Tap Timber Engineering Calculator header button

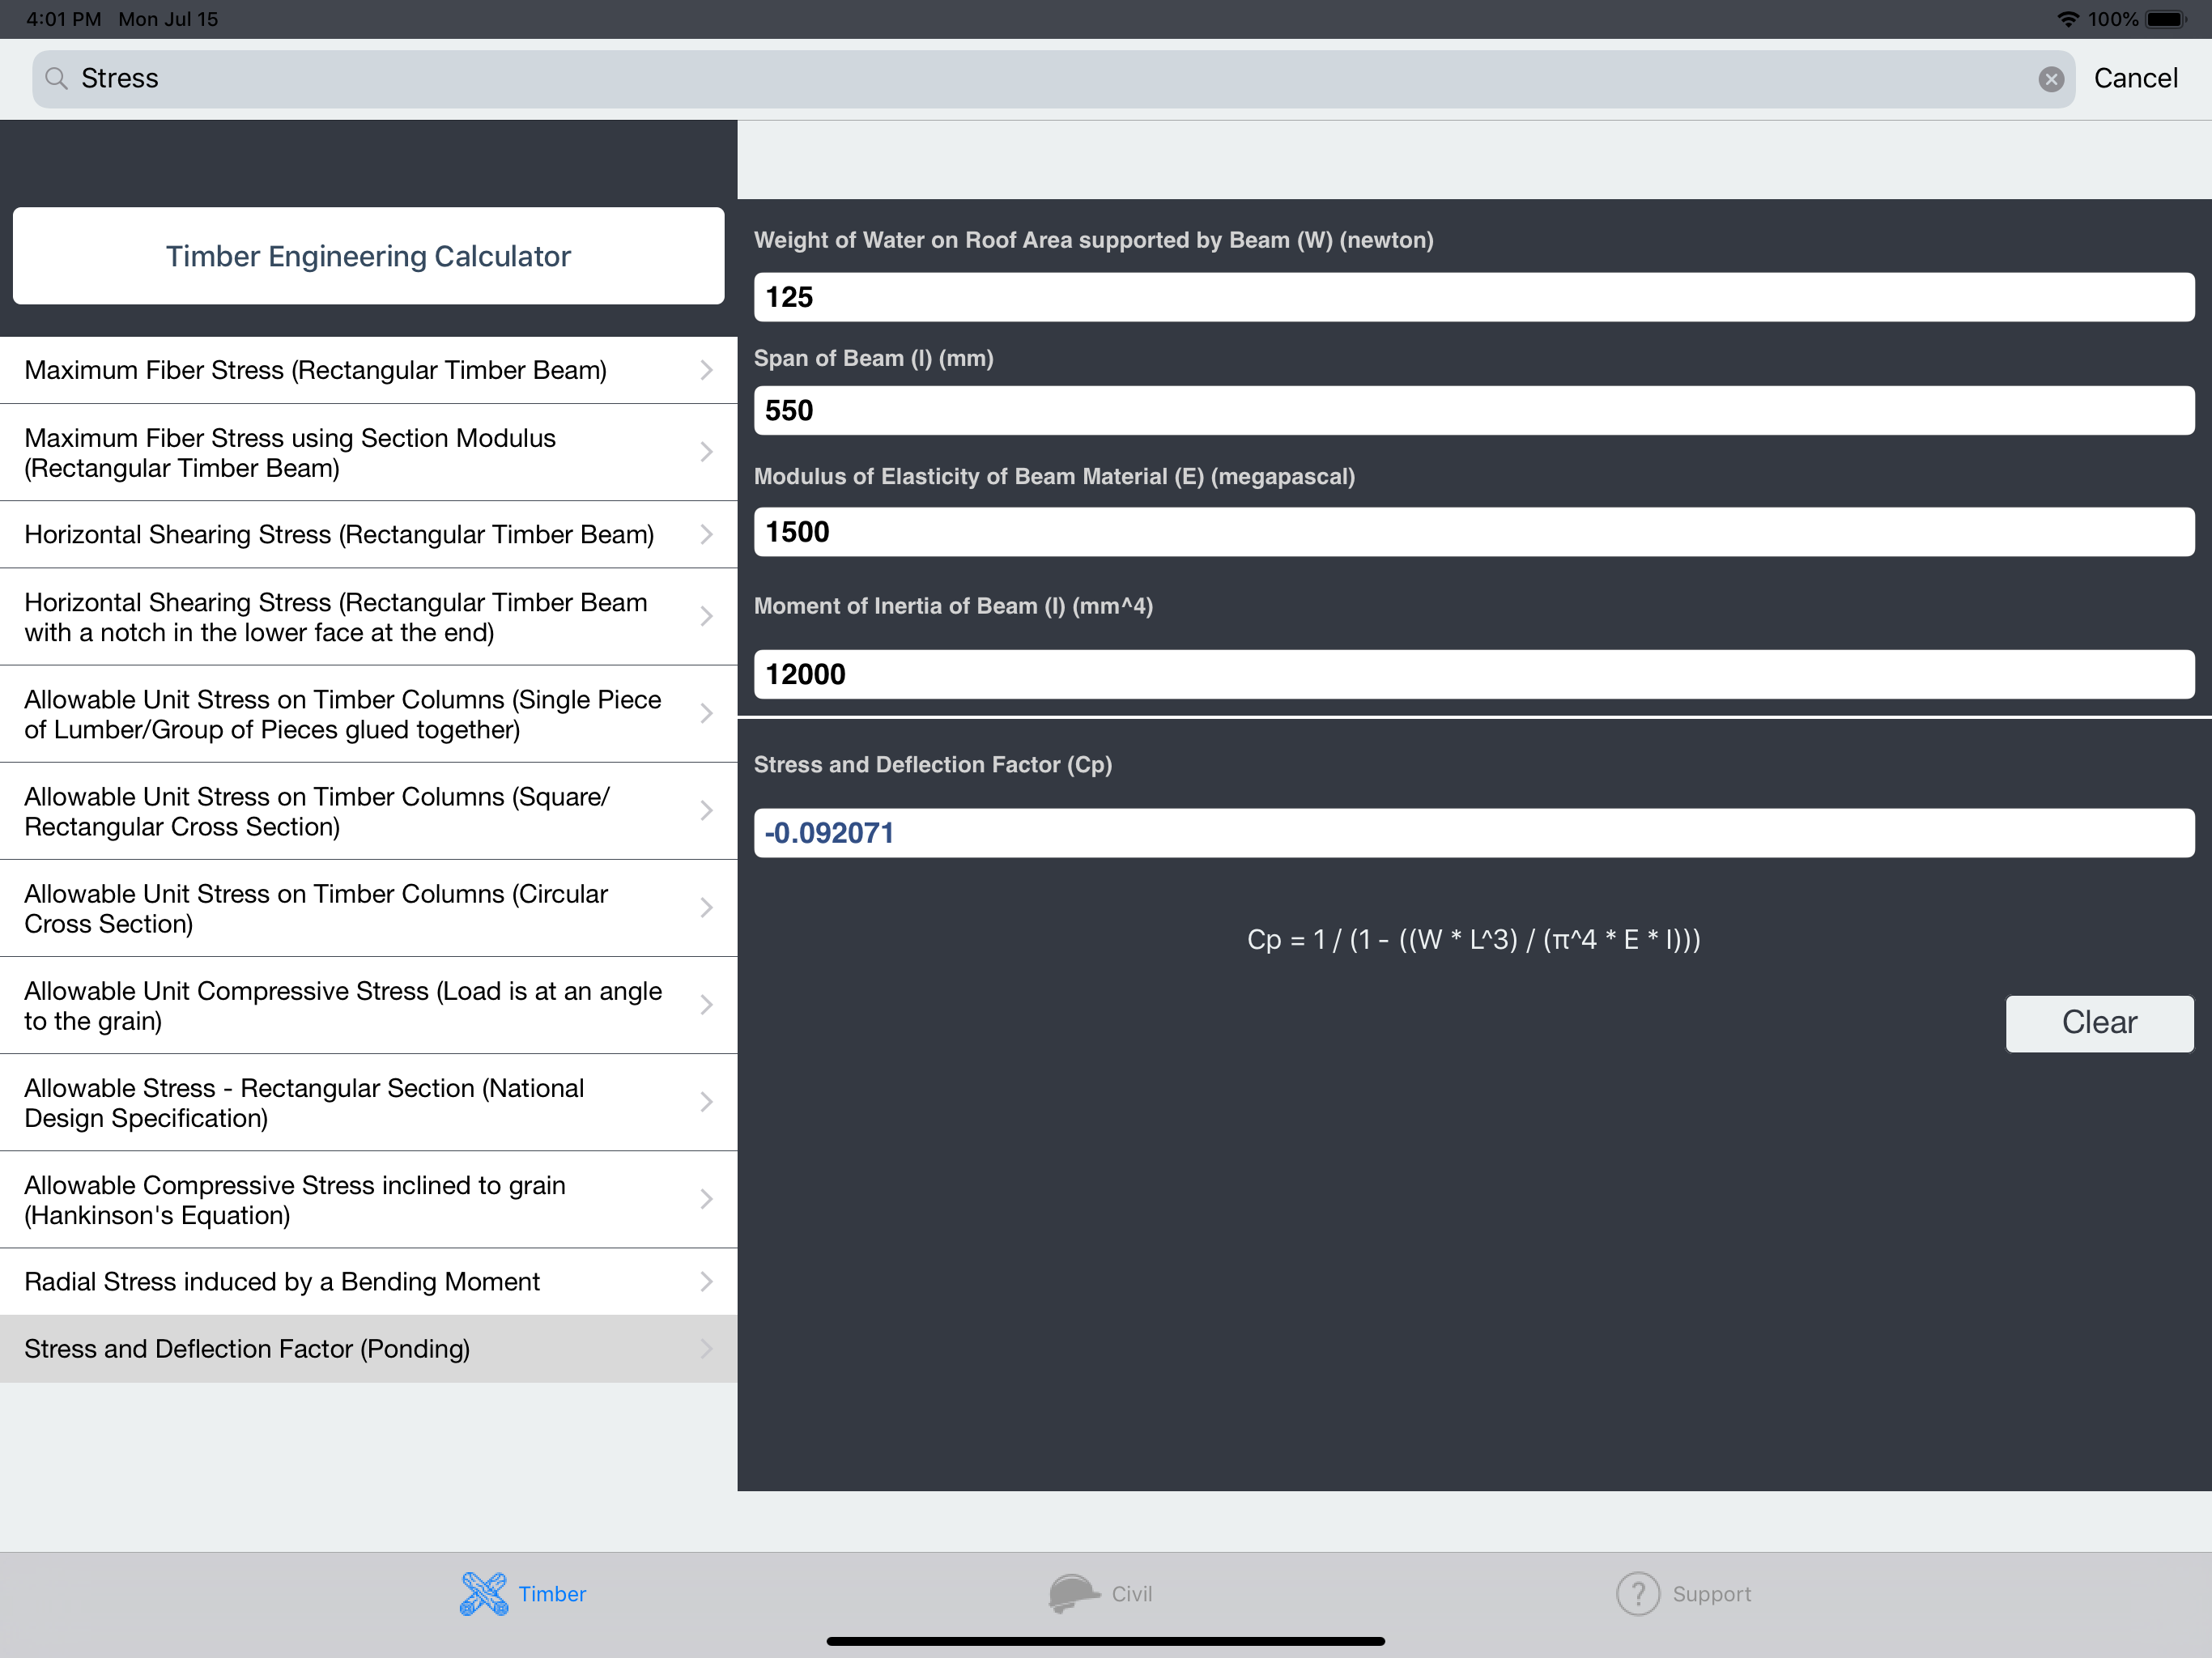coord(368,256)
